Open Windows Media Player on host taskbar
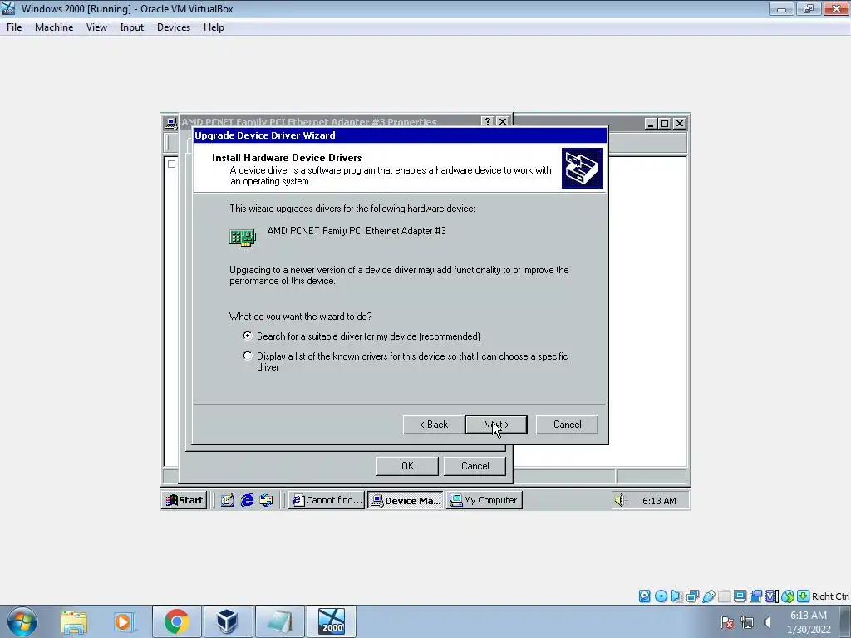851x638 pixels. point(123,621)
